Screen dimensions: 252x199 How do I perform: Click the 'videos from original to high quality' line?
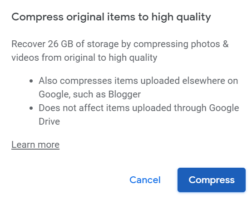point(84,58)
